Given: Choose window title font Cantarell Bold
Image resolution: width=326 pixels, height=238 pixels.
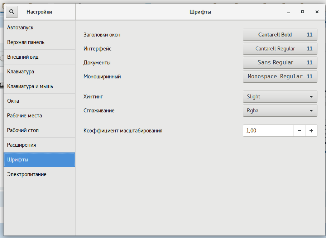Looking at the screenshot, I should (x=280, y=35).
